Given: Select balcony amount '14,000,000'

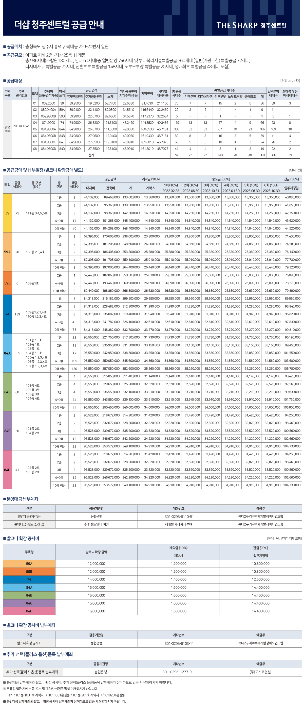Looking at the screenshot, I should 96,579.
